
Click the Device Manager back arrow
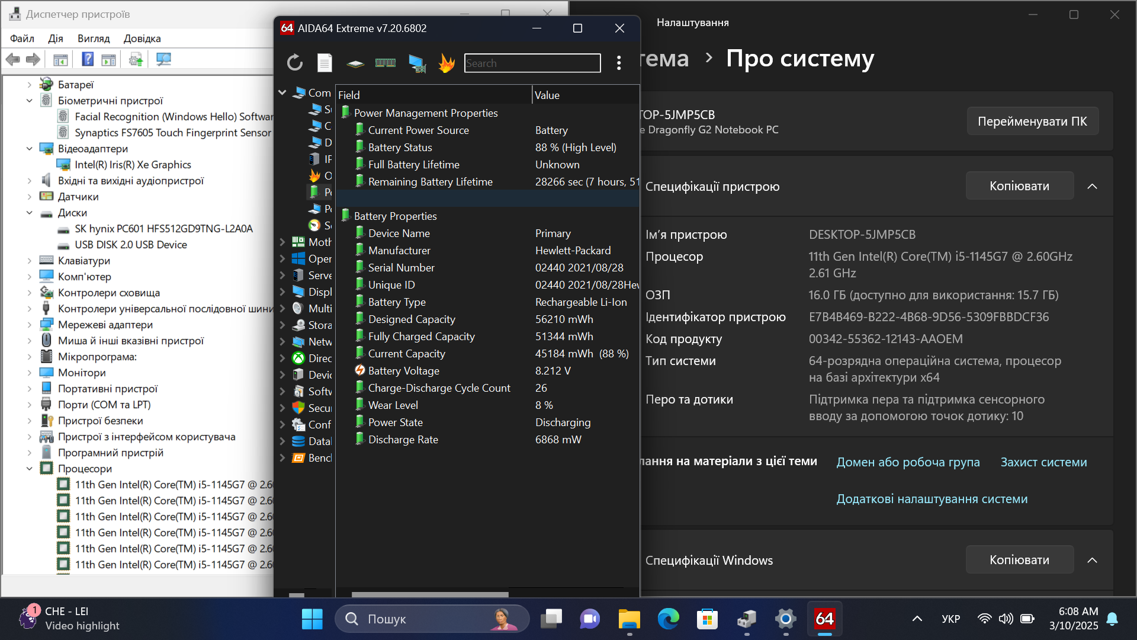[x=13, y=59]
